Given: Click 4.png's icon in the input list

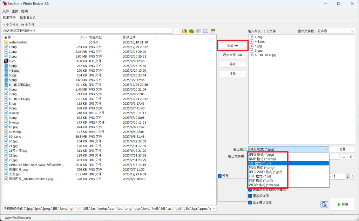Looking at the screenshot, I should click(252, 37).
